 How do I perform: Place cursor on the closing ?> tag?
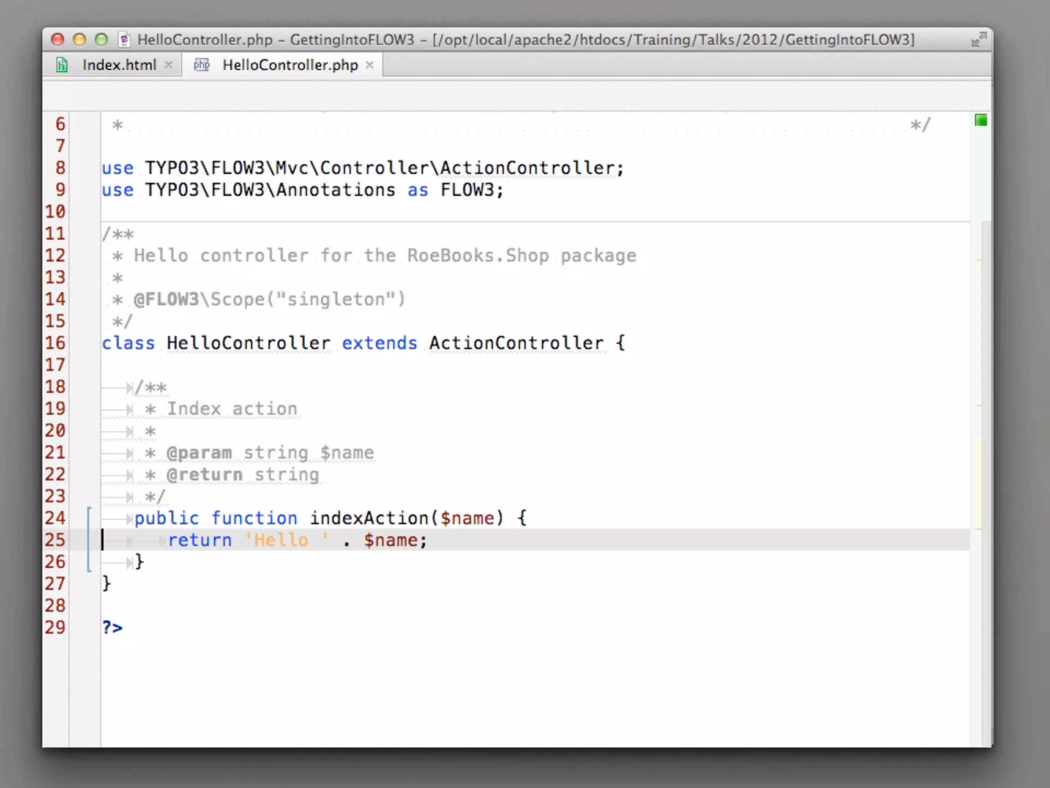[x=112, y=627]
